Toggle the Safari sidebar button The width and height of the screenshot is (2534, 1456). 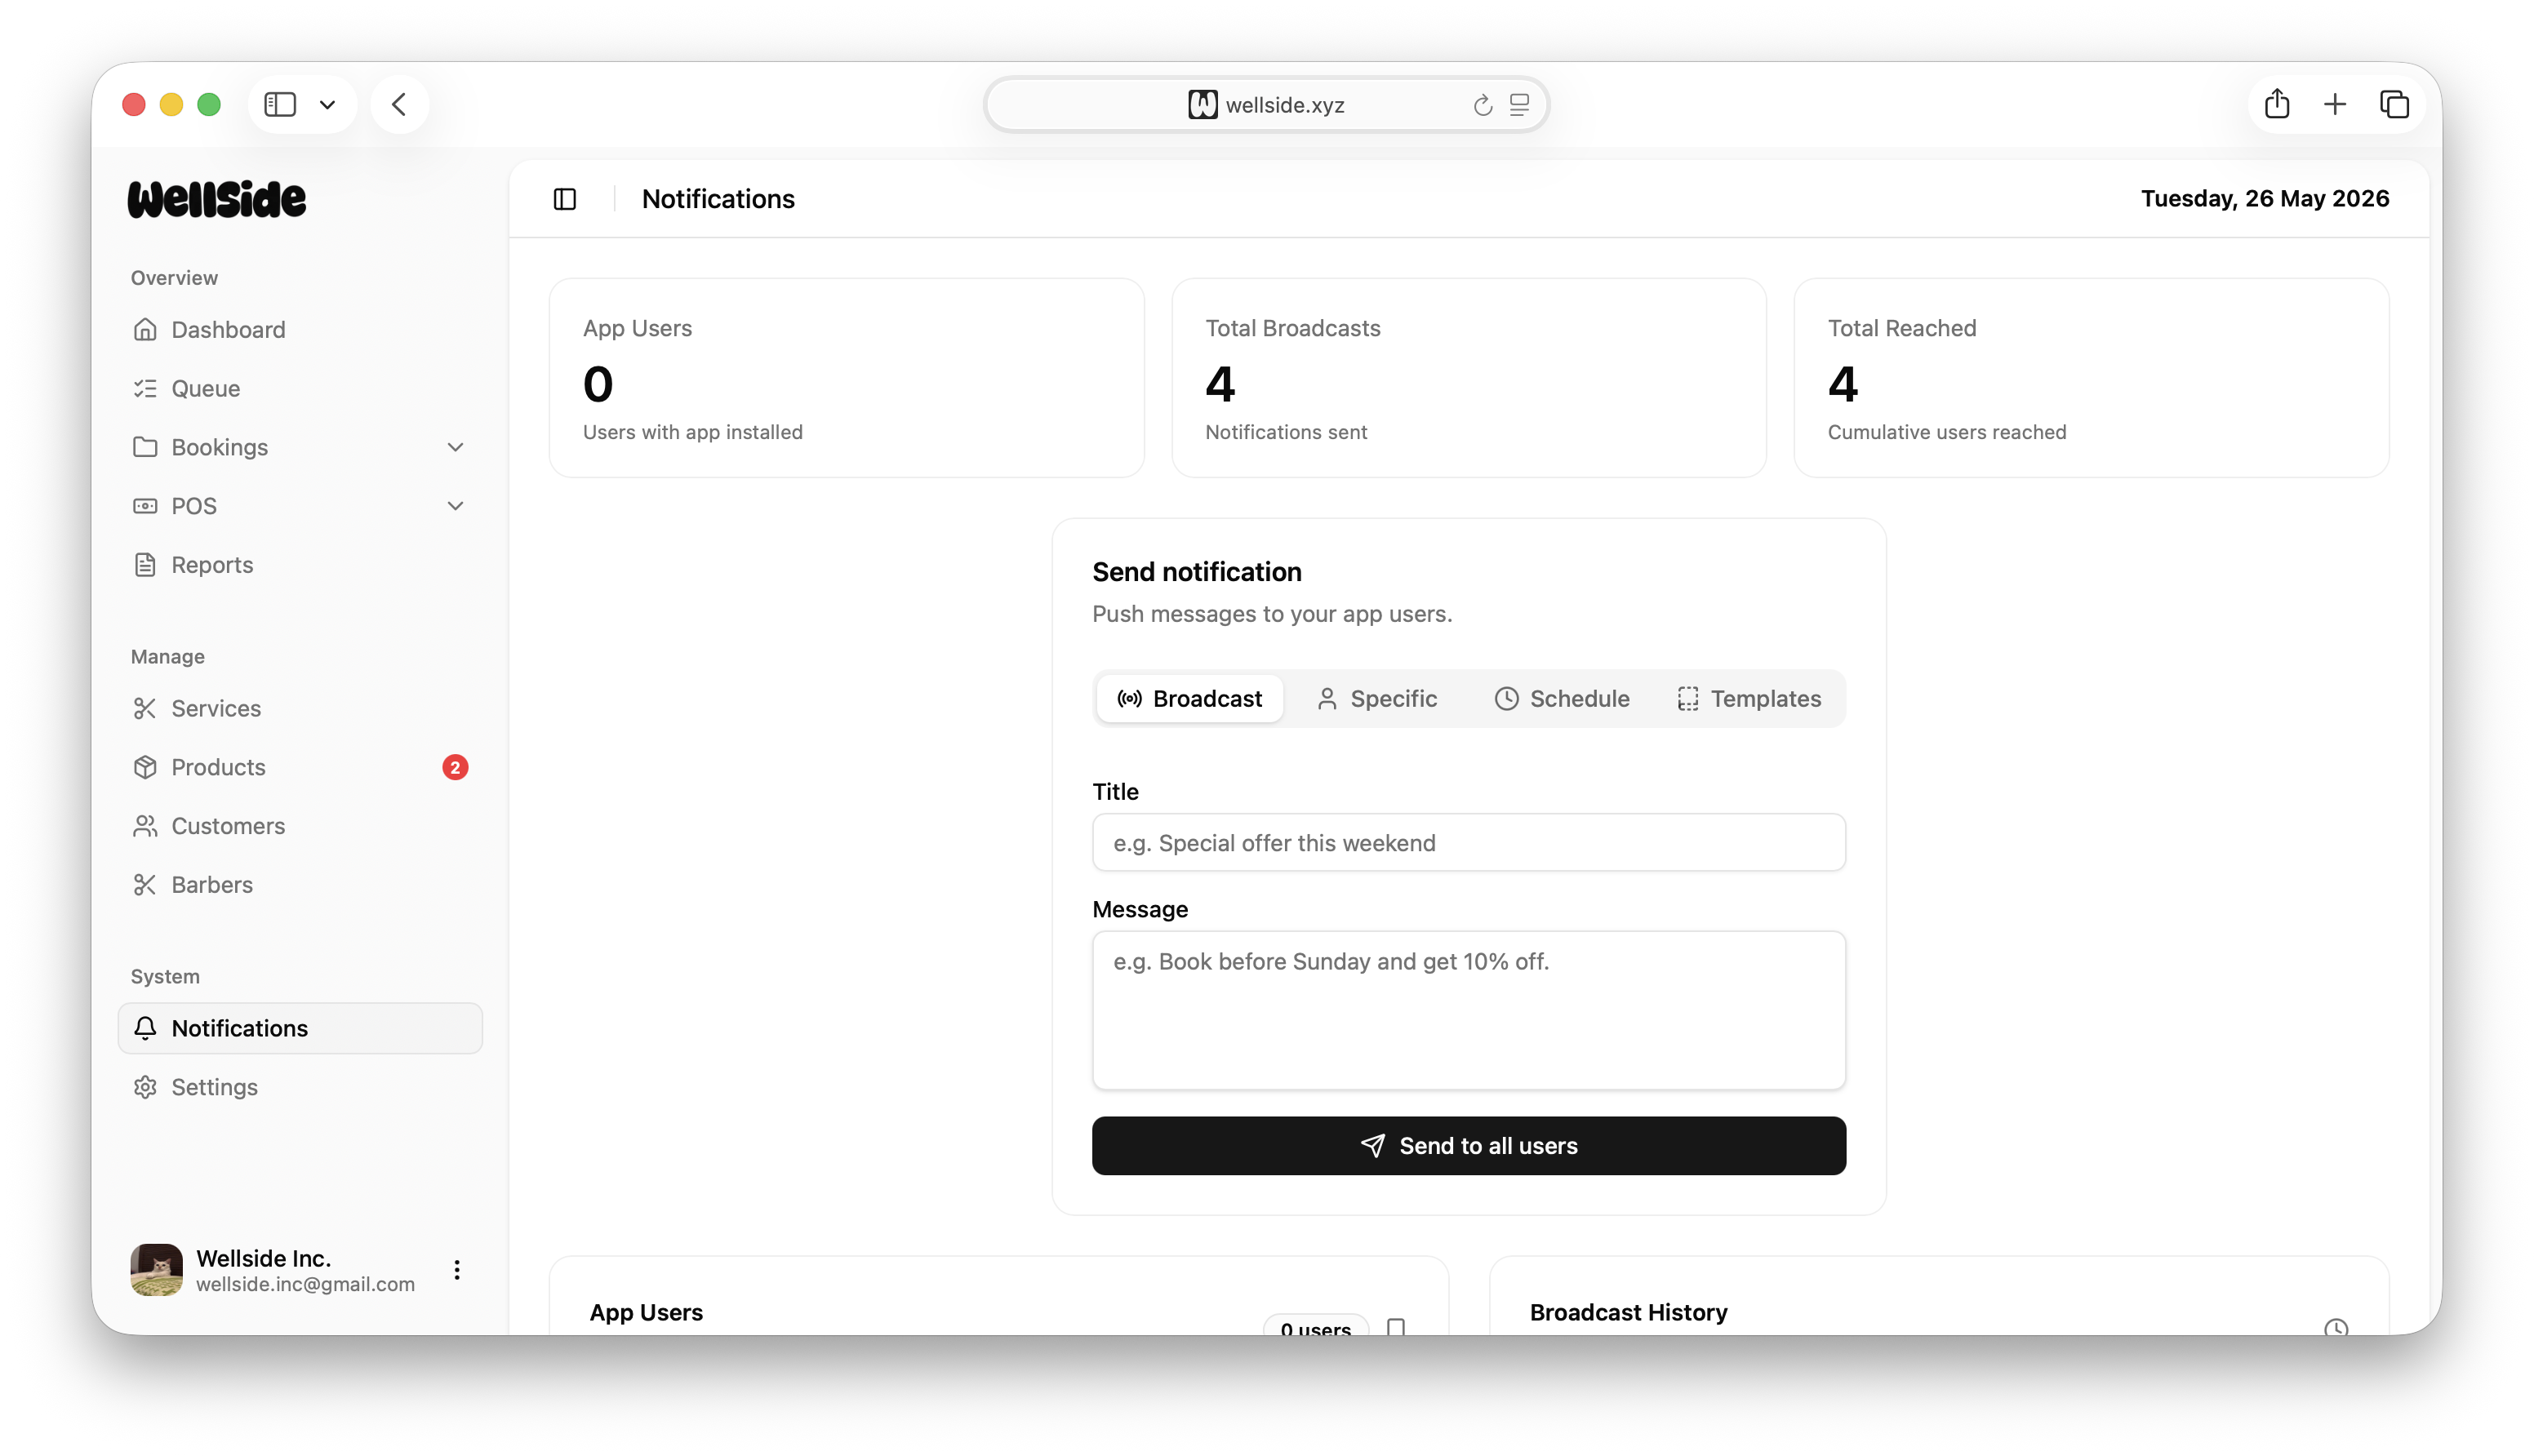(280, 104)
